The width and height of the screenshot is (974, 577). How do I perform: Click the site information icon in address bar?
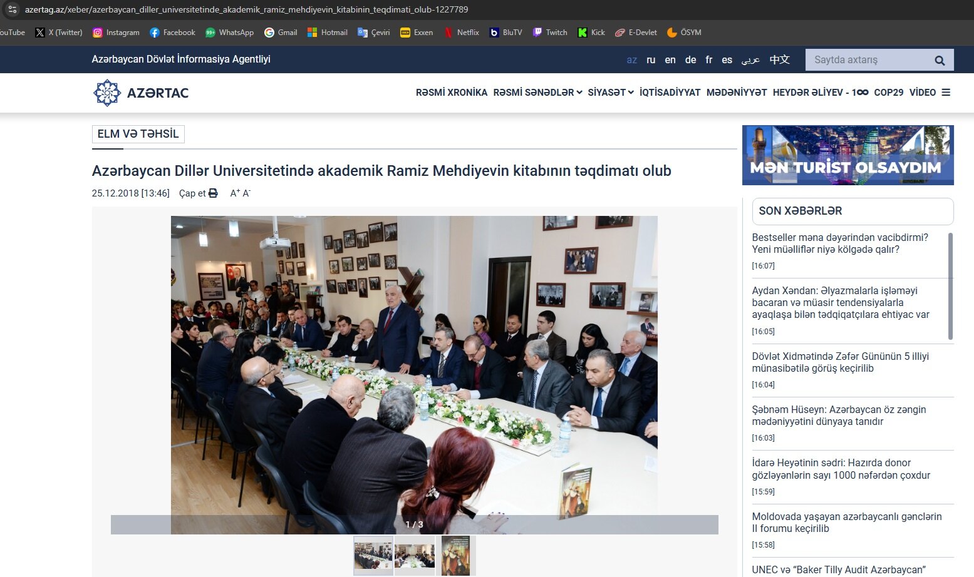pyautogui.click(x=13, y=9)
